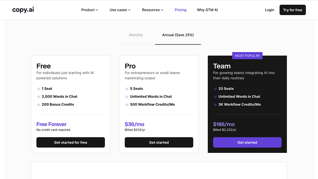Click the Login link

pos(270,10)
